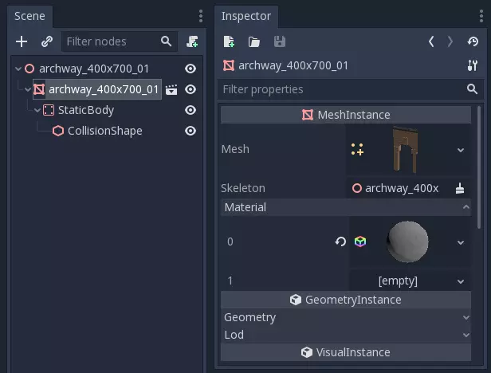Click the open-in-editor clapperboard scene icon
491x373 pixels.
(x=171, y=90)
